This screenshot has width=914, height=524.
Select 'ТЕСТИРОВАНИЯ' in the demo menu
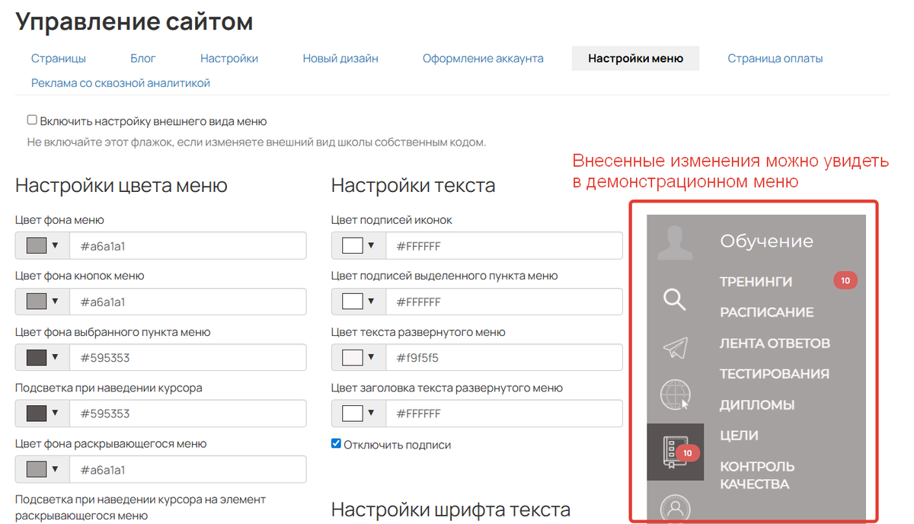(x=774, y=374)
